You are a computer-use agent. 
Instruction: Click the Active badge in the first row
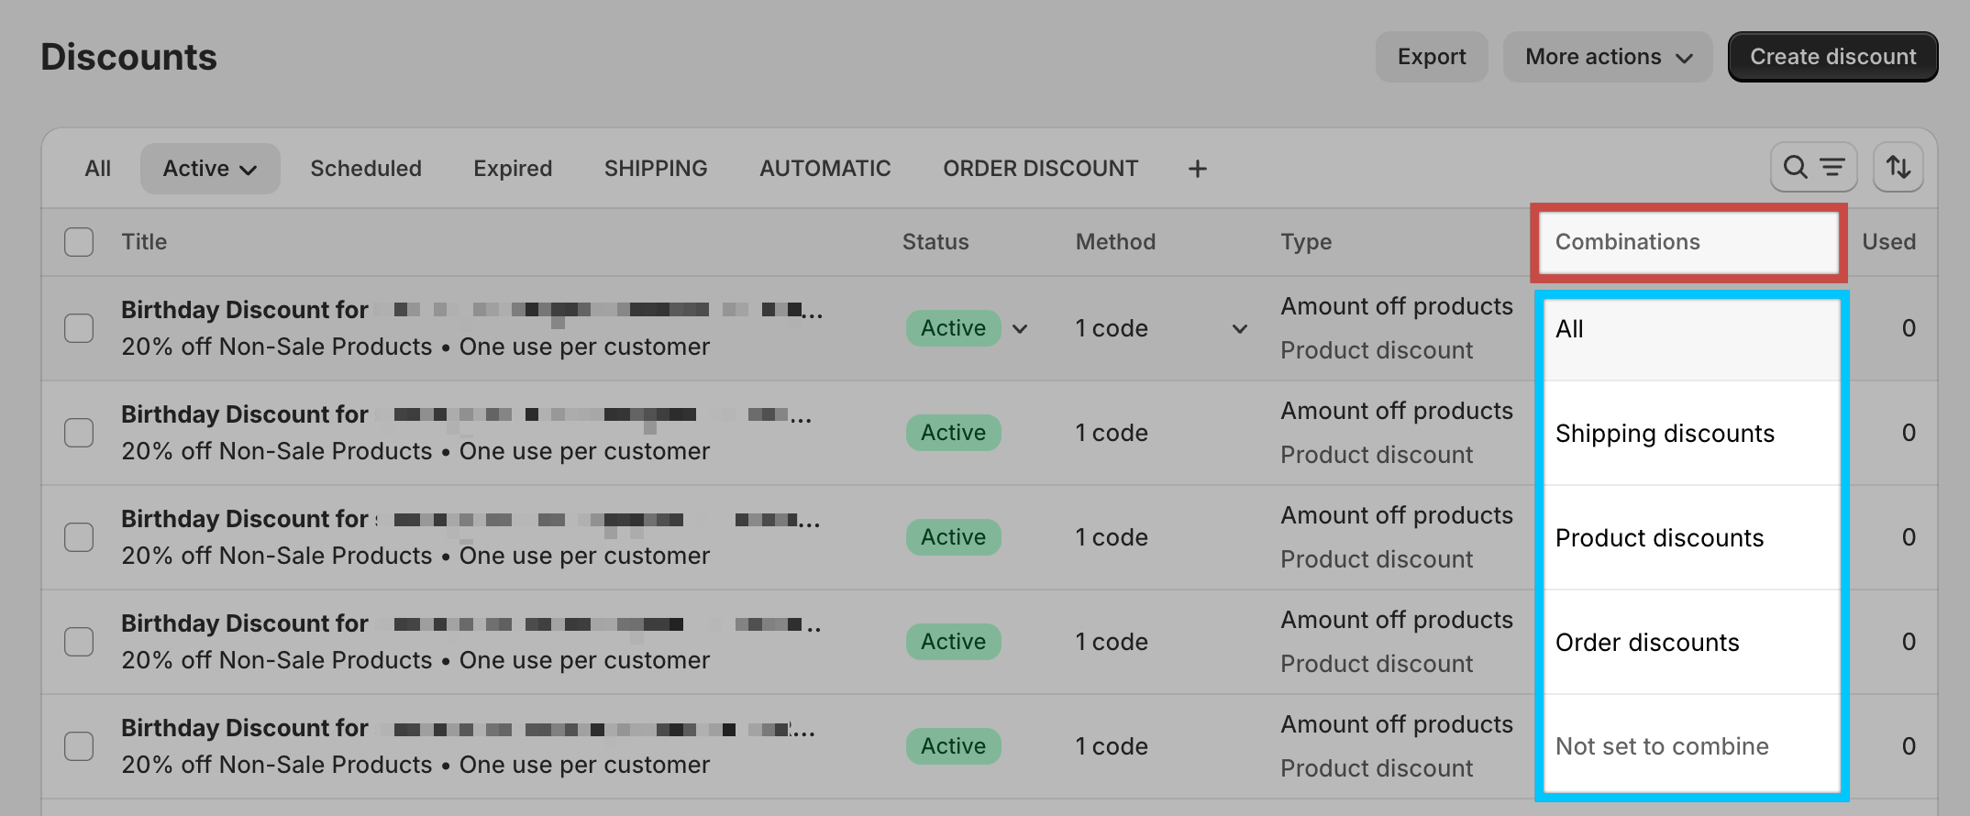coord(953,328)
